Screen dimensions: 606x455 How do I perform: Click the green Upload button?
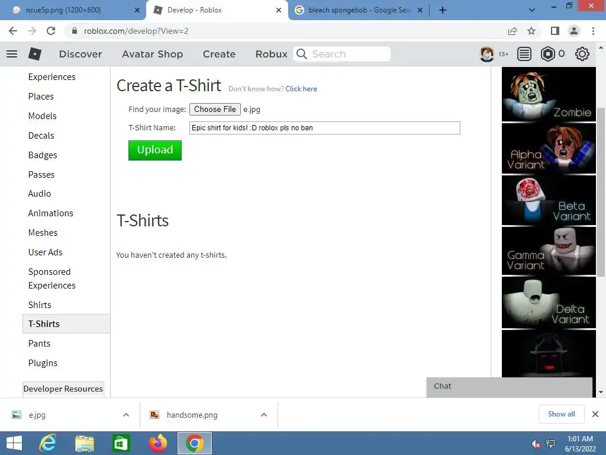[x=155, y=150]
